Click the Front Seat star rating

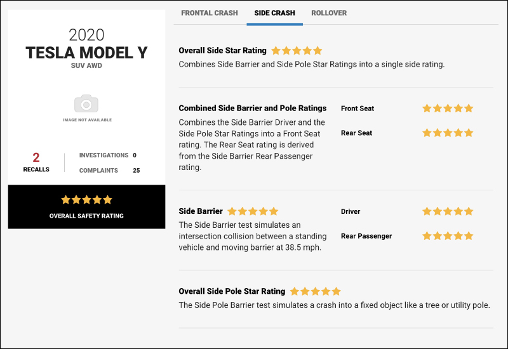click(448, 109)
